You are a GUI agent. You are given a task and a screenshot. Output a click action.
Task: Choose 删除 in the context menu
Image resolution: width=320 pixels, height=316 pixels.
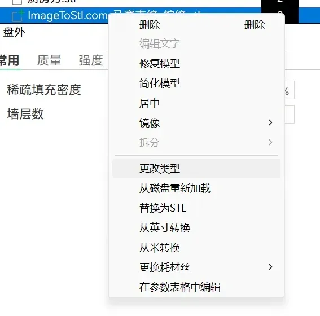196,25
